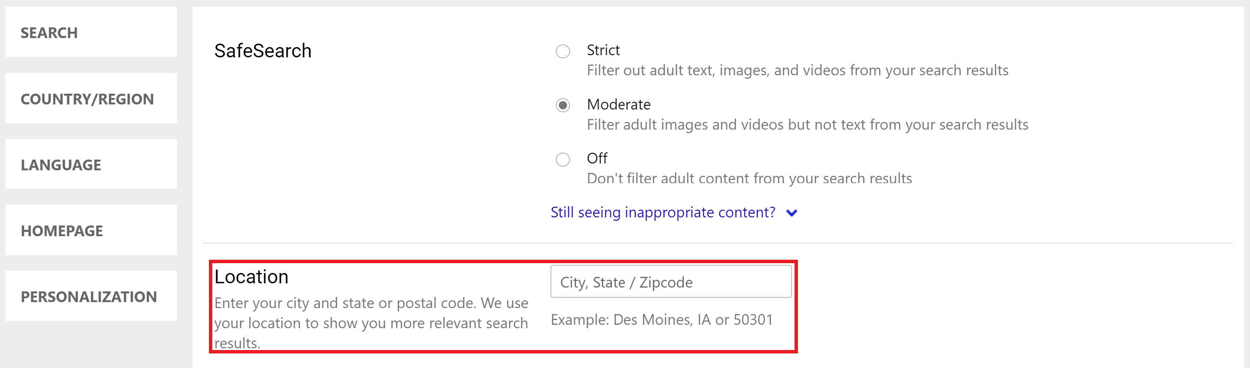The image size is (1250, 368).
Task: Click the 'Filter adult images and videos' description
Action: pyautogui.click(x=807, y=125)
